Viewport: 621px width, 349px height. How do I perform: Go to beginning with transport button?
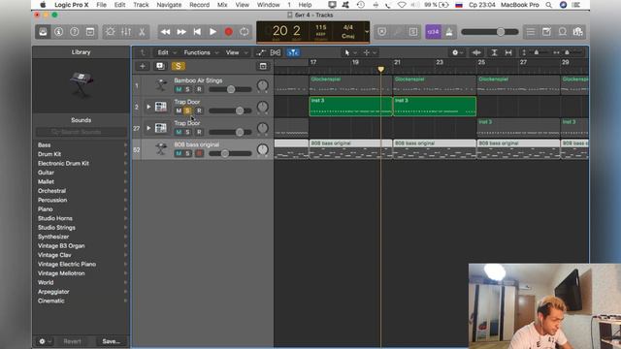tap(197, 32)
